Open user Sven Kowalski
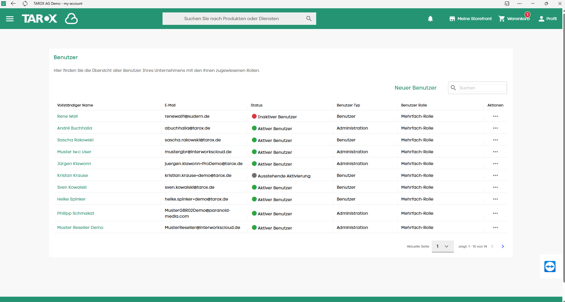 (72, 187)
